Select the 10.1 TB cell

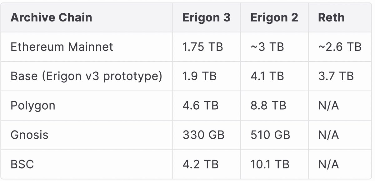(x=270, y=164)
